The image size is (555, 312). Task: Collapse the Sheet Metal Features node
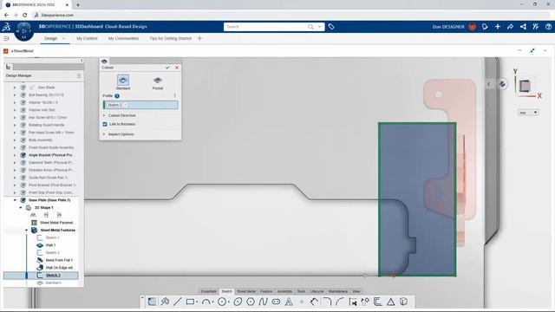pyautogui.click(x=27, y=231)
